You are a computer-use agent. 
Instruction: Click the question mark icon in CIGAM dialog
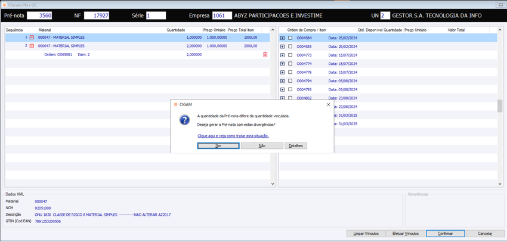(184, 120)
